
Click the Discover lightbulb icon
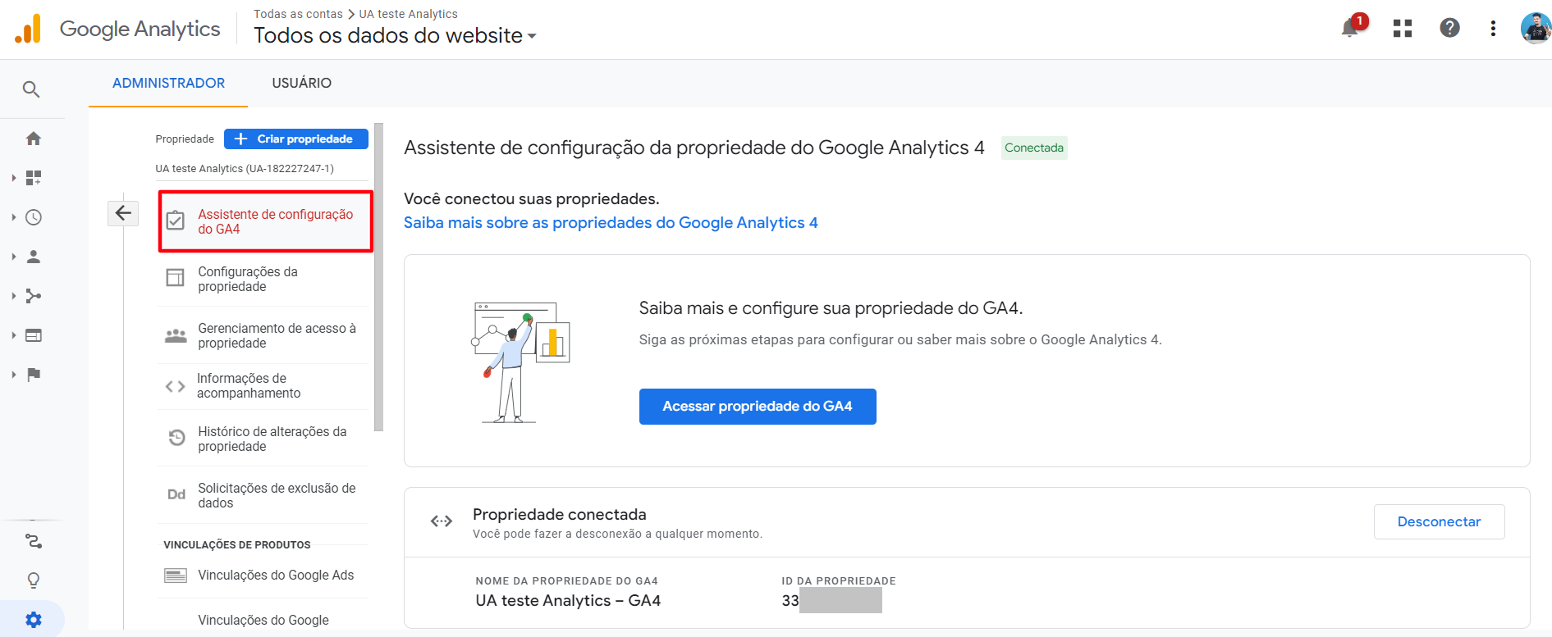(x=34, y=580)
